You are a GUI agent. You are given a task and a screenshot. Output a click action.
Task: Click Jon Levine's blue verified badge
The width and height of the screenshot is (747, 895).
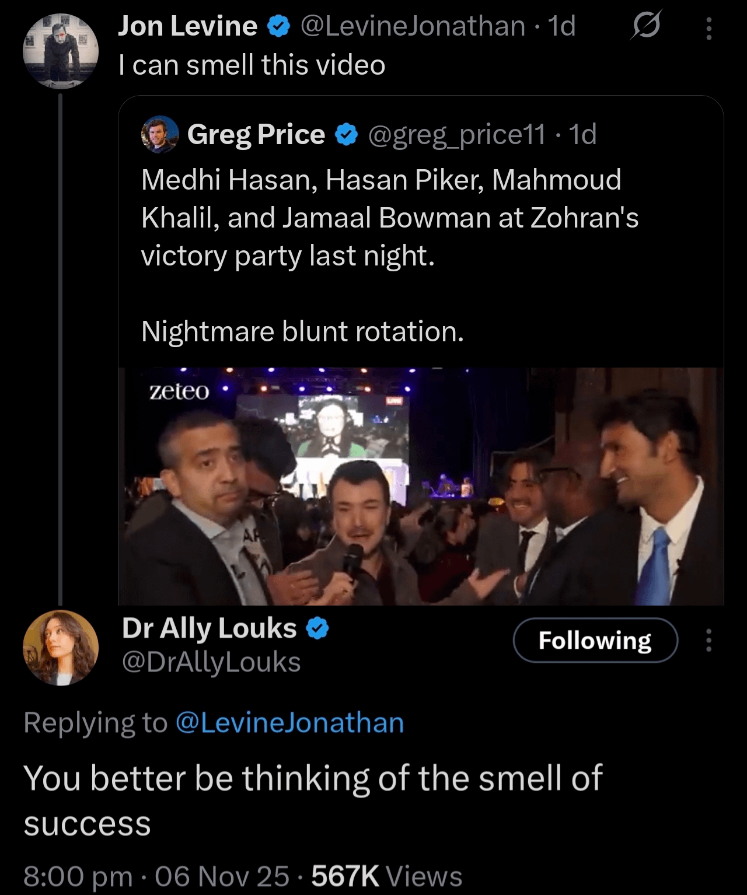[x=279, y=26]
